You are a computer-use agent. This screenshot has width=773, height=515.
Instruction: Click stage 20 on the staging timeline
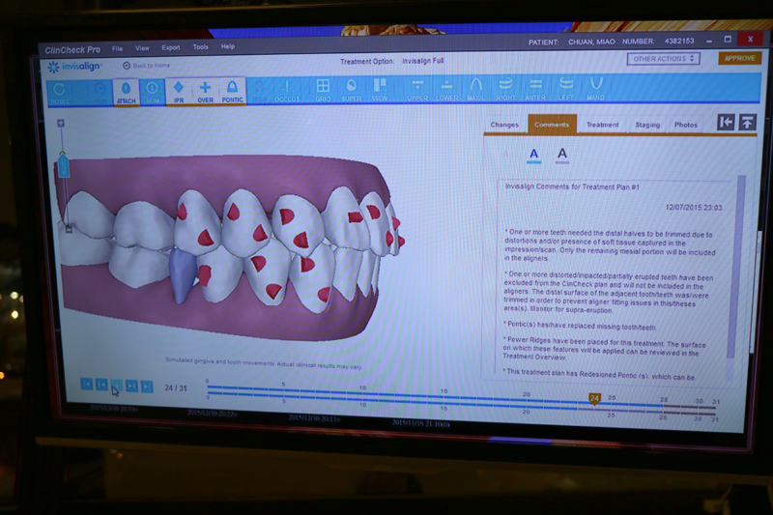527,395
